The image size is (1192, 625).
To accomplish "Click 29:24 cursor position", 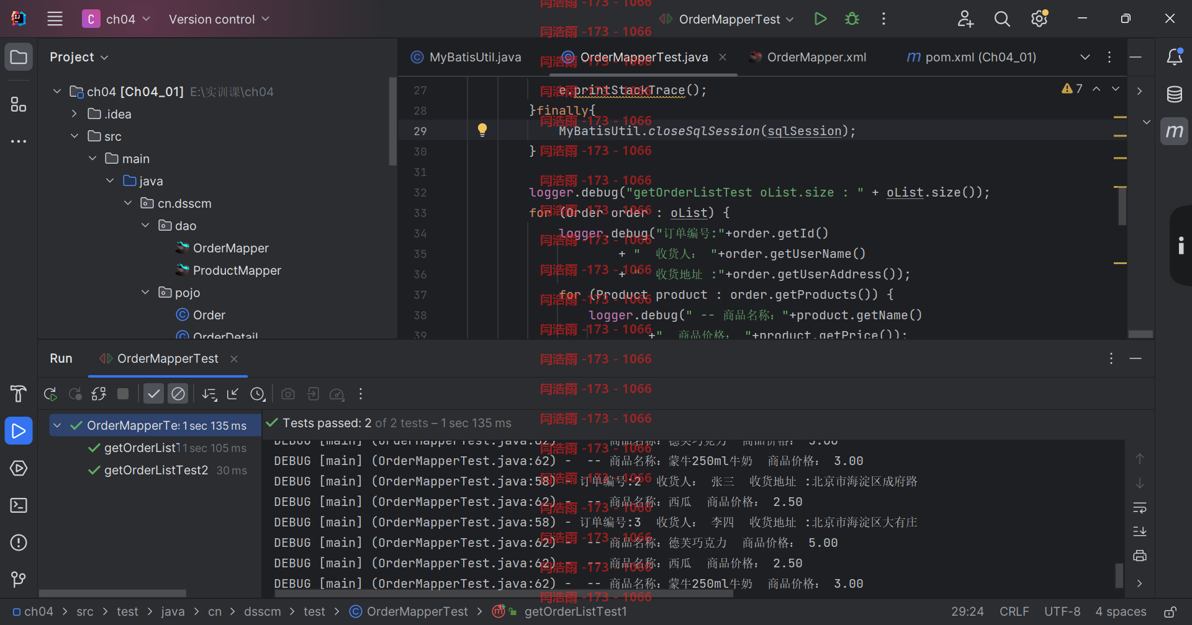I will pyautogui.click(x=967, y=612).
